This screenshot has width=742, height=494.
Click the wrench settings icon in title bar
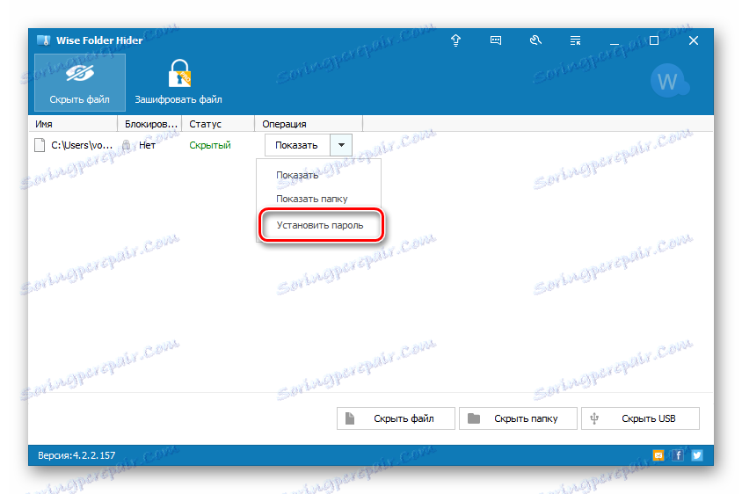535,40
